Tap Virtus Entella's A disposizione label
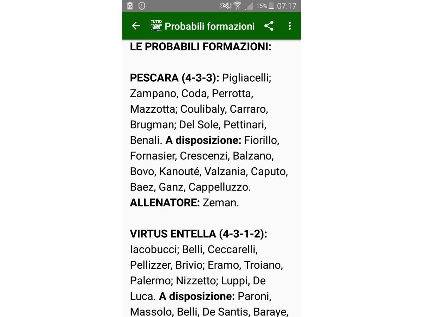Image resolution: width=423 pixels, height=317 pixels. click(197, 296)
